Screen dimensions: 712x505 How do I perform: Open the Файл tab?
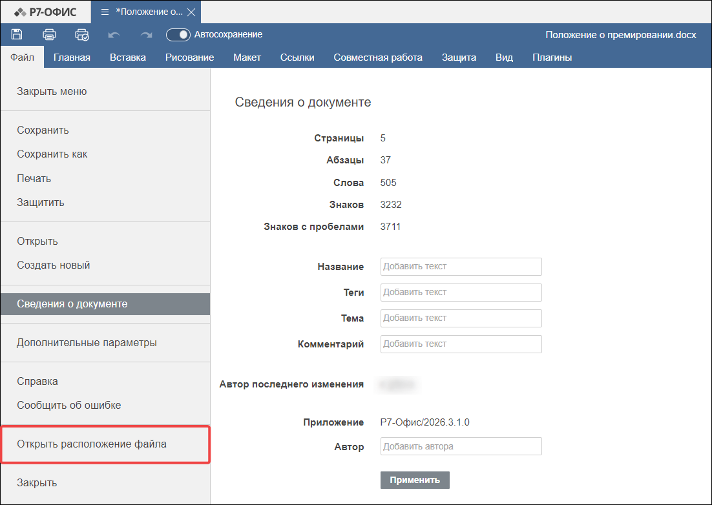coord(22,57)
